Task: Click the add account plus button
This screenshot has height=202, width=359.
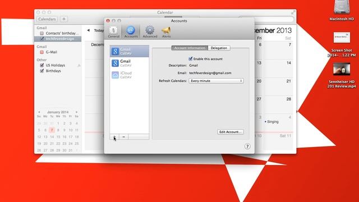Action: pyautogui.click(x=114, y=137)
